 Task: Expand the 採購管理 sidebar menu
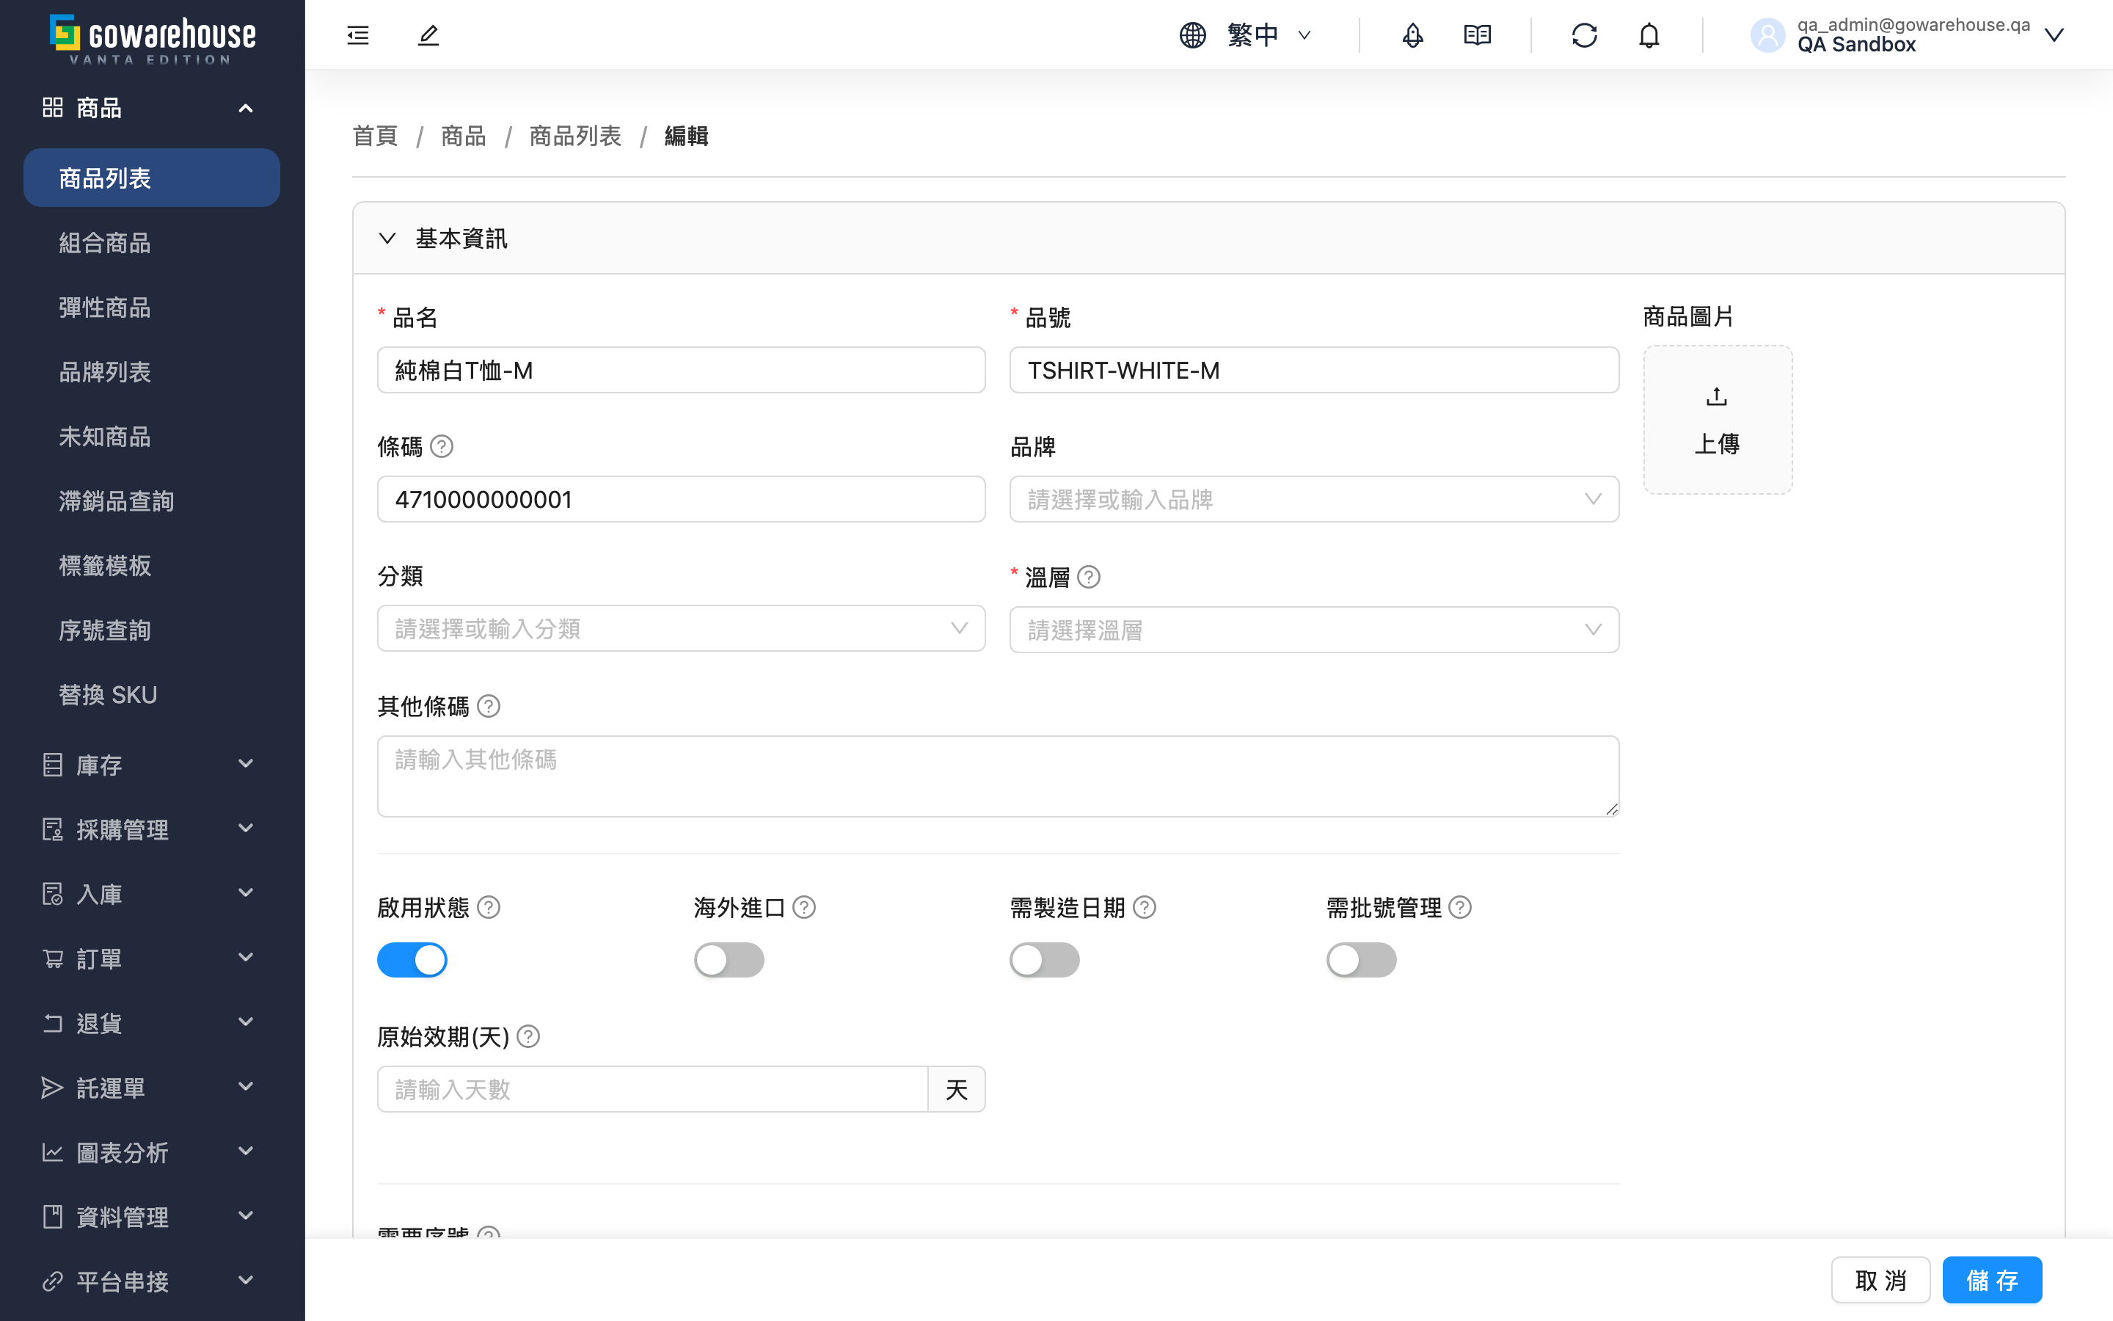tap(152, 829)
